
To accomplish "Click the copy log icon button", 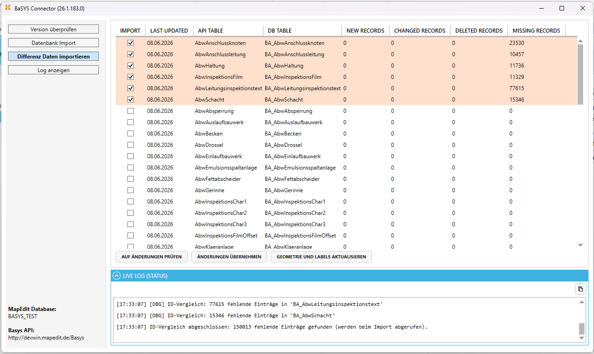I will tap(580, 289).
